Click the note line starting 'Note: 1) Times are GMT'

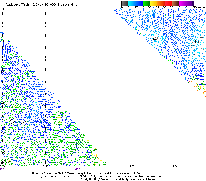tap(87, 173)
